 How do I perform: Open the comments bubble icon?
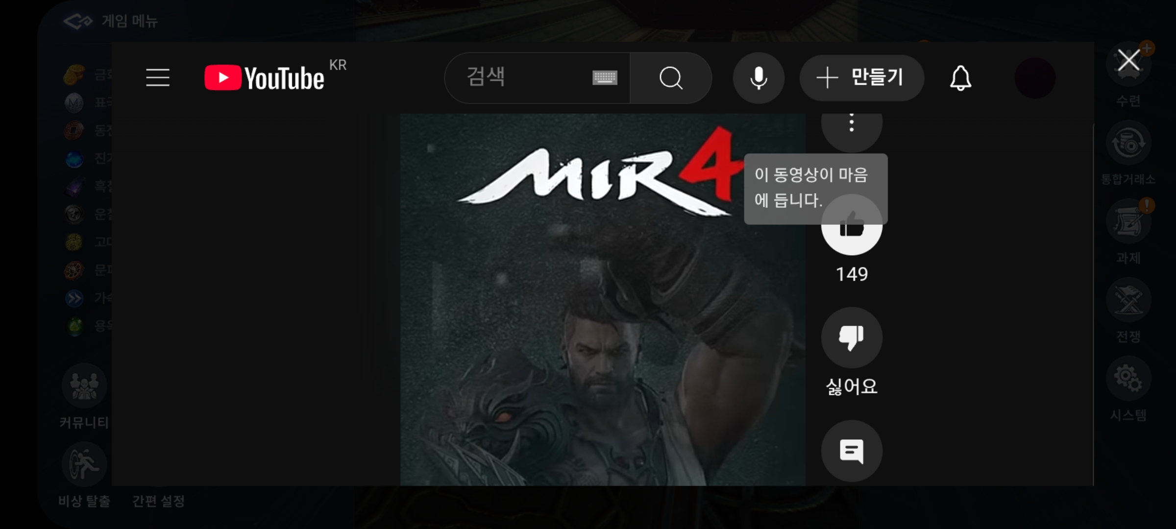852,451
